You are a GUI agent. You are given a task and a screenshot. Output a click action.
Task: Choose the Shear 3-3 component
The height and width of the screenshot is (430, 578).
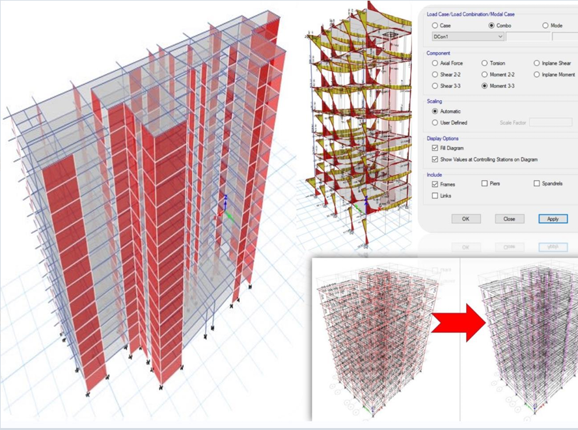coord(435,86)
